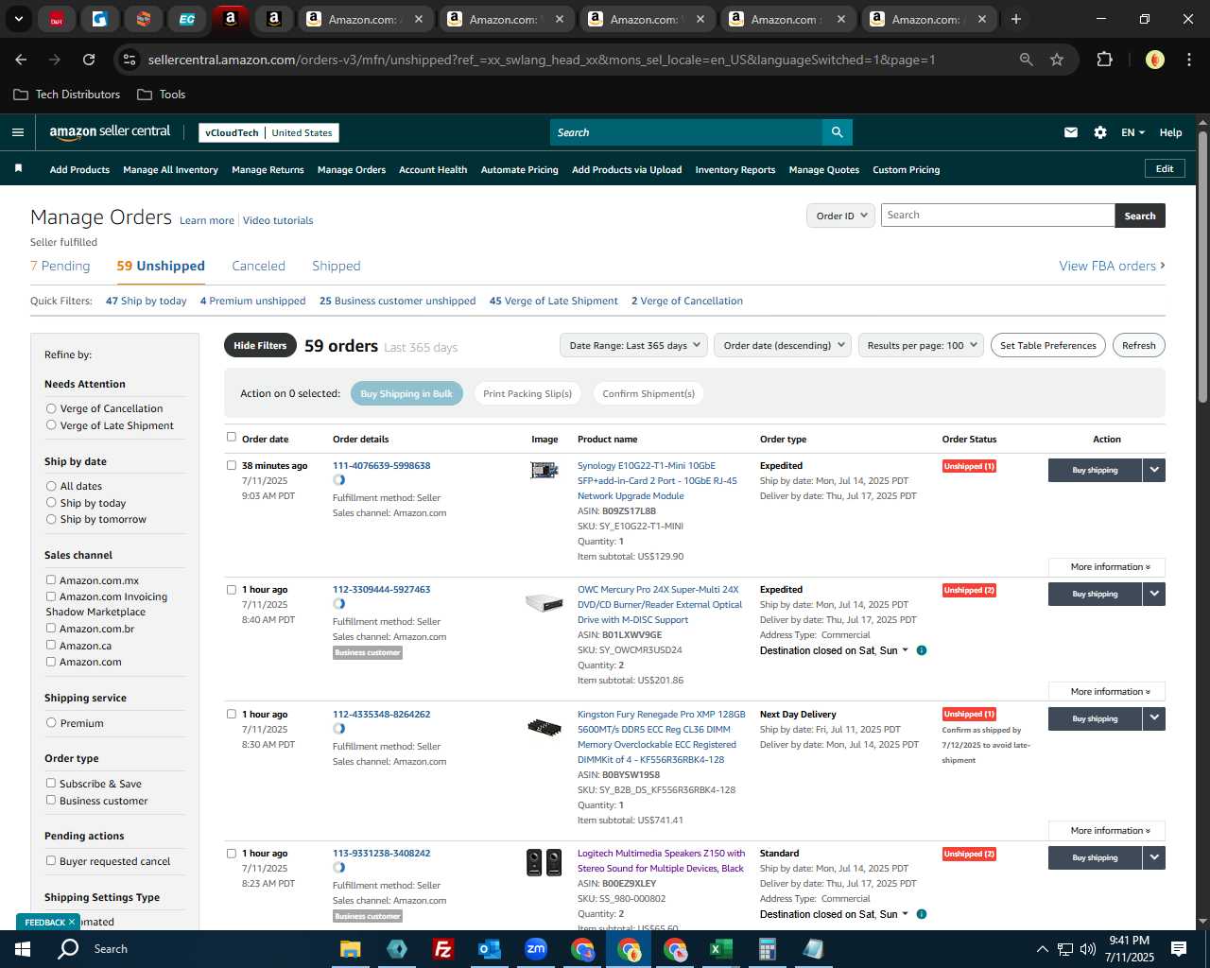Open Zoom from the taskbar
Screen dimensions: 1210x968
[536, 949]
